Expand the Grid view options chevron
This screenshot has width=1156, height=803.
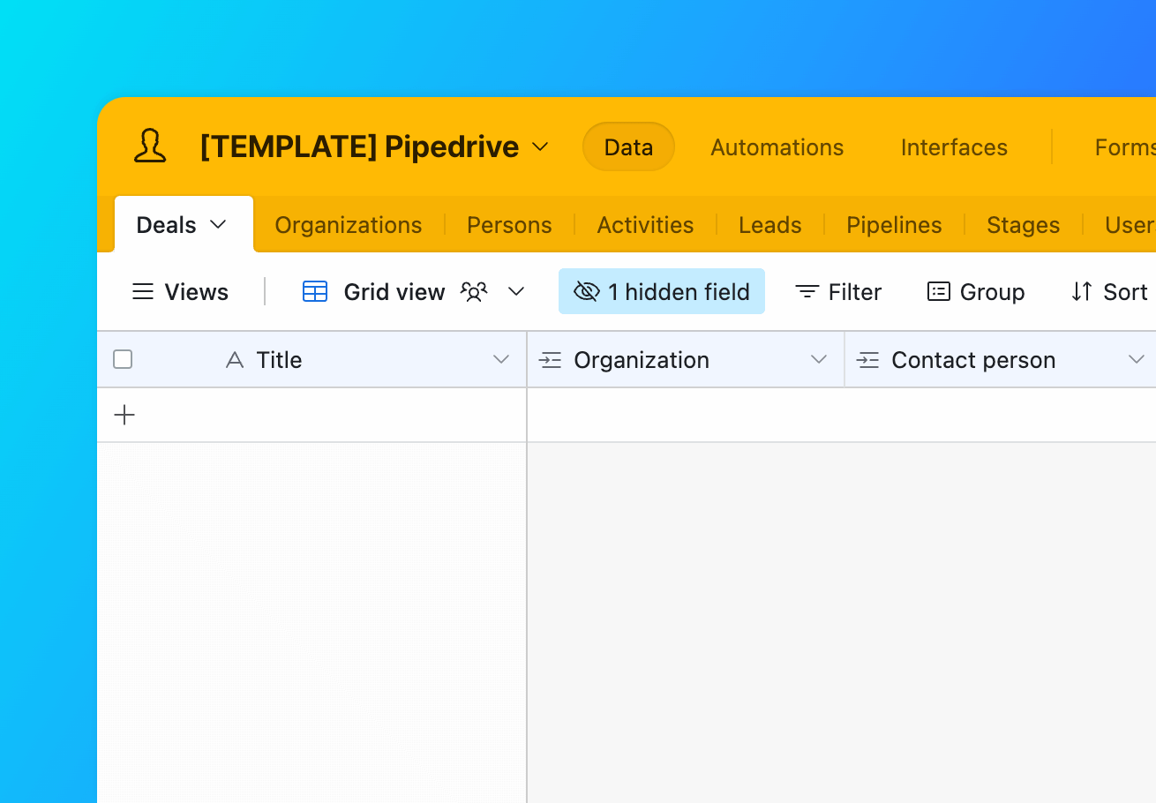click(x=517, y=292)
